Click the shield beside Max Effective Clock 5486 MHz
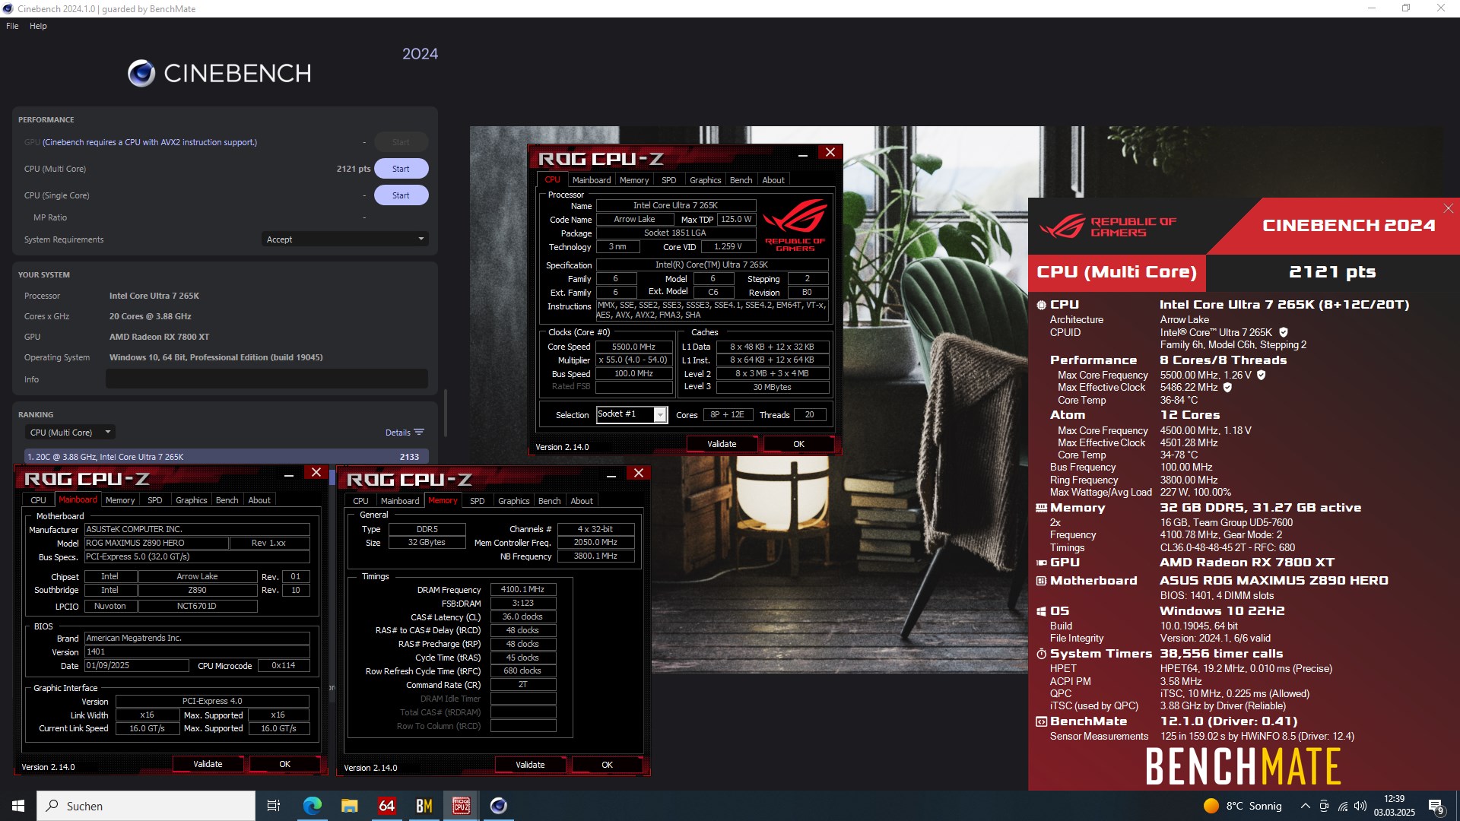 1227,388
